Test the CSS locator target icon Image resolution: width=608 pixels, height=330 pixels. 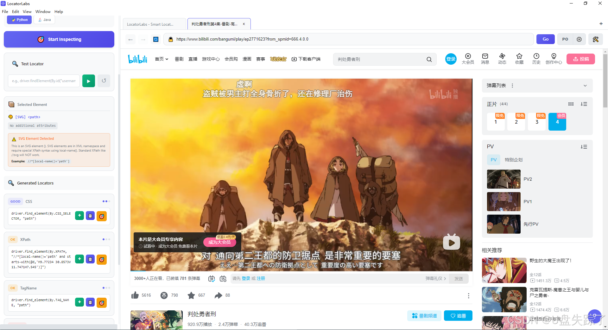[102, 216]
